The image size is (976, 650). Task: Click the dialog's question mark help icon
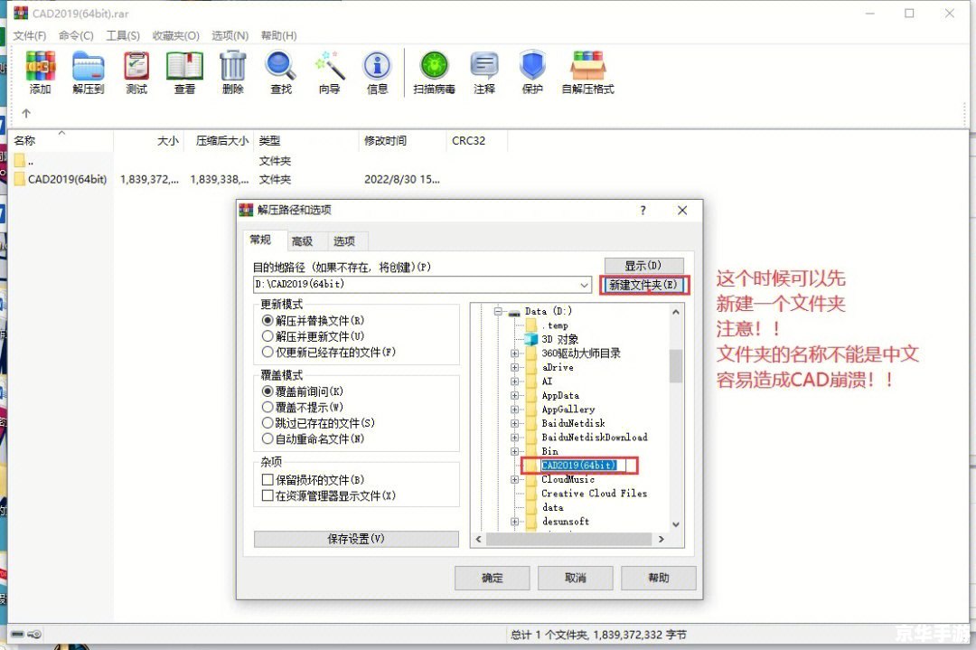[x=643, y=211]
